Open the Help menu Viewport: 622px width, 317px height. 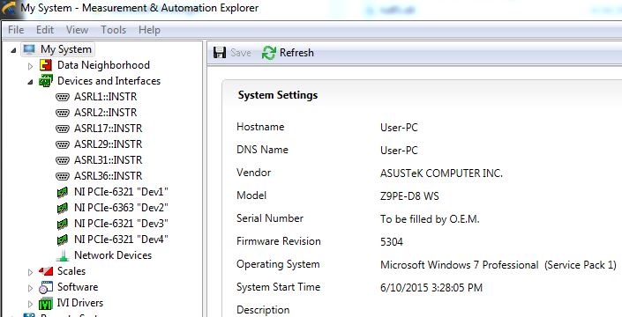click(149, 30)
